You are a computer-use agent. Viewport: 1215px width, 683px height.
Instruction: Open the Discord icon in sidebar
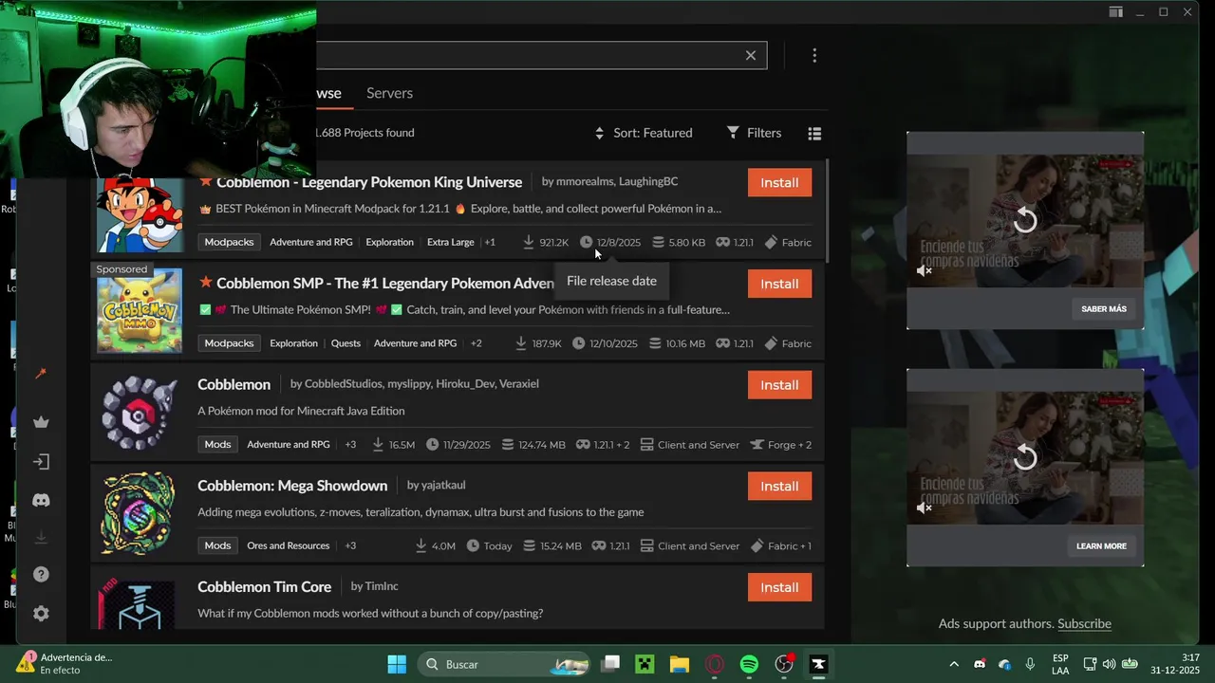click(41, 500)
